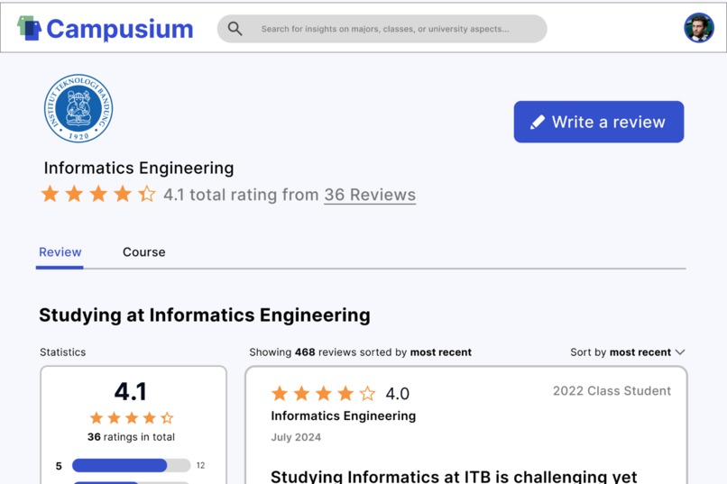Open the user profile avatar
The image size is (727, 484).
point(699,28)
